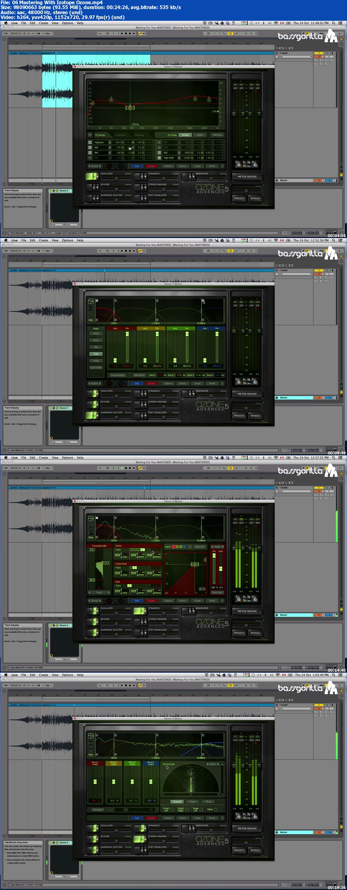The width and height of the screenshot is (347, 890).
Task: In the 00:19:34 frame, click the Band 1 Width slider
Action: click(95, 782)
